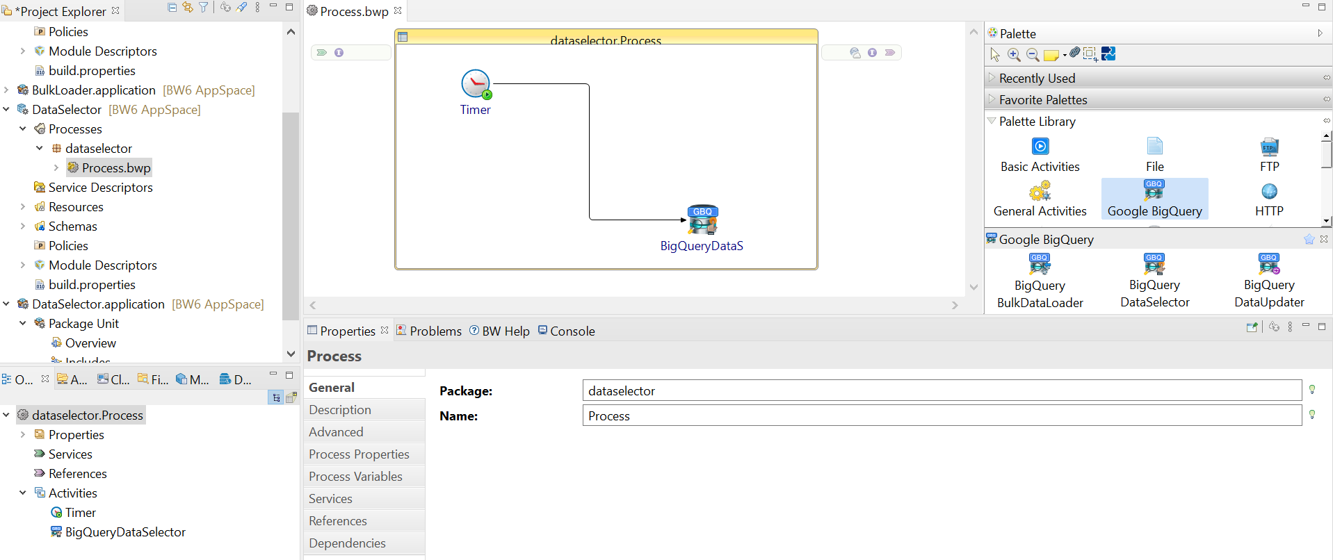This screenshot has height=560, width=1333.
Task: Click the blue puzzle piece palette icon
Action: click(1108, 53)
